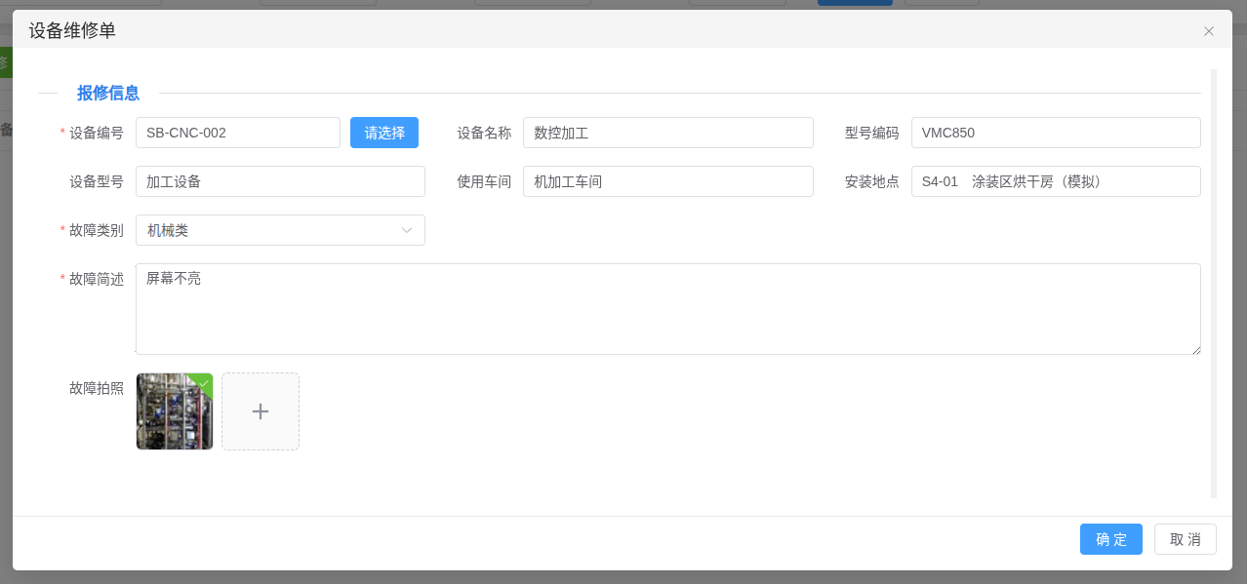Click the 报修信息 section heading
The height and width of the screenshot is (584, 1247).
pyautogui.click(x=108, y=93)
